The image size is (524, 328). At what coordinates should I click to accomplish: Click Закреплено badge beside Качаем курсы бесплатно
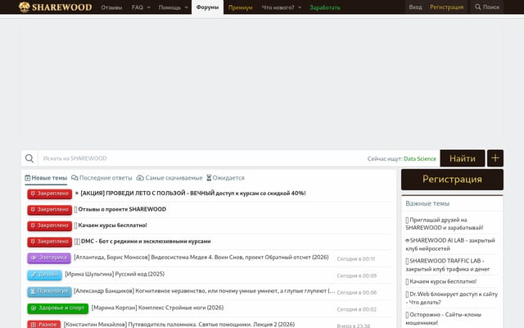pyautogui.click(x=49, y=226)
